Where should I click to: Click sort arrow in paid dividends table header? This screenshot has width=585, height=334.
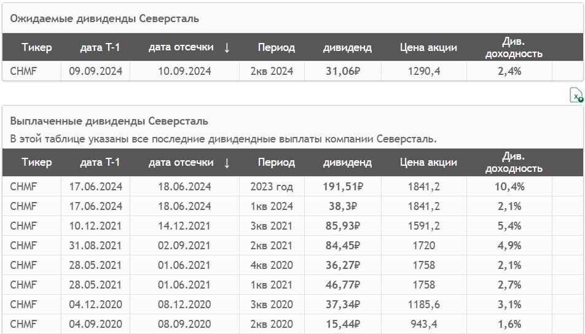click(227, 163)
